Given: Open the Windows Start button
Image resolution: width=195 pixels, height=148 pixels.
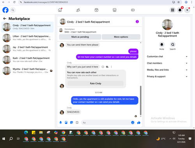Looking at the screenshot, I should [x=4, y=139].
